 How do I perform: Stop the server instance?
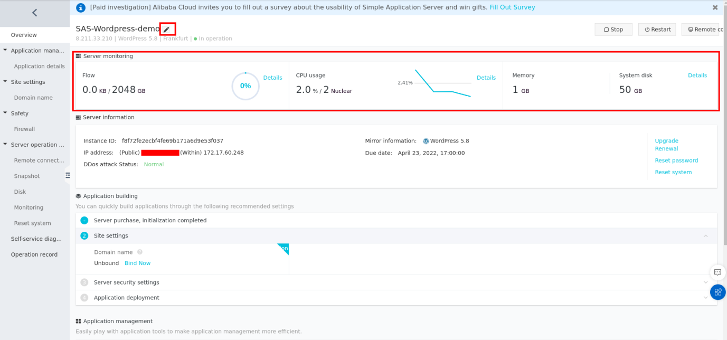(613, 30)
